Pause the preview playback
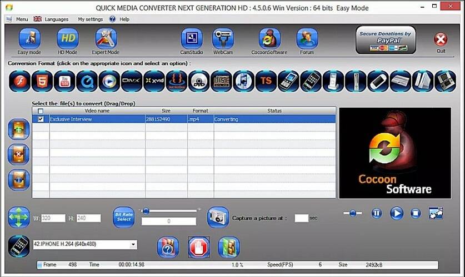Image resolution: width=465 pixels, height=277 pixels. click(x=377, y=213)
